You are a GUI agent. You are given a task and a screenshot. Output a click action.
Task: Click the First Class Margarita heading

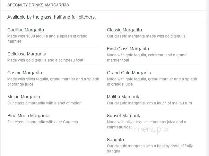pyautogui.click(x=128, y=49)
